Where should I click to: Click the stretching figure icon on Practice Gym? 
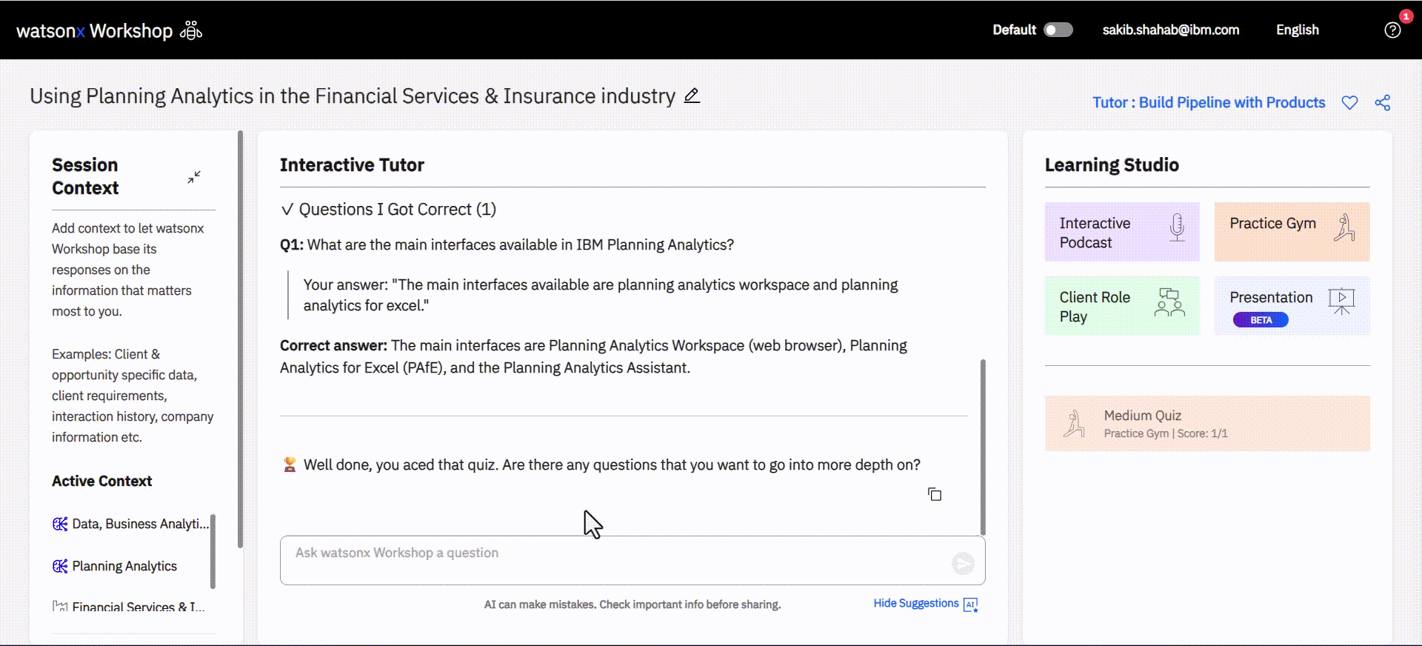click(1344, 227)
